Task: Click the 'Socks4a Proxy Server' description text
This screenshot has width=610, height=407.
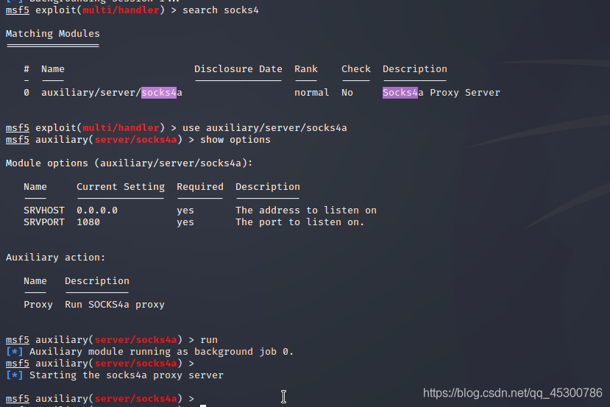Action: [441, 93]
